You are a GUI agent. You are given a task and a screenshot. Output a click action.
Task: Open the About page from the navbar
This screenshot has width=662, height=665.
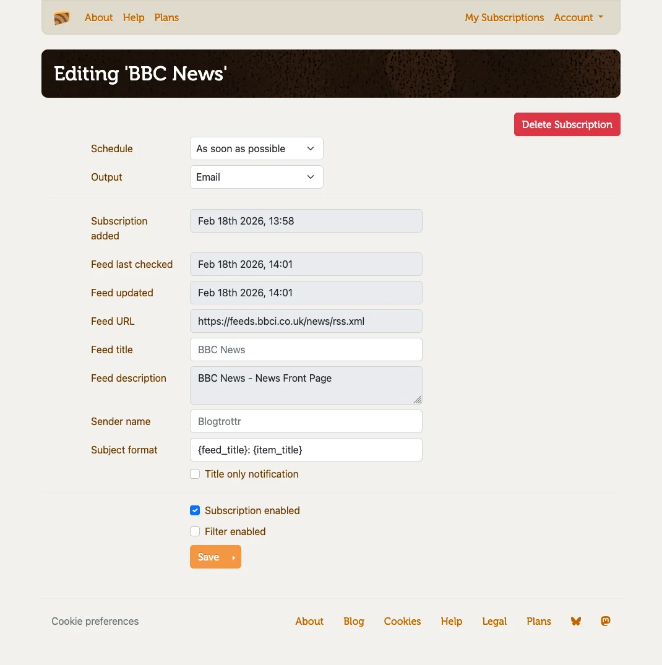coord(98,17)
